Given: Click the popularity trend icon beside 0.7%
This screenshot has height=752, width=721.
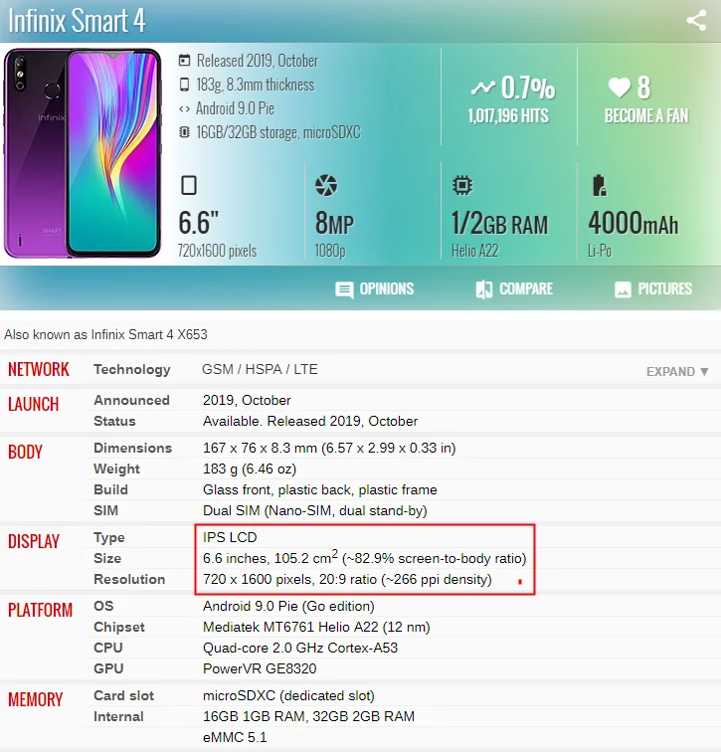Looking at the screenshot, I should (x=482, y=88).
